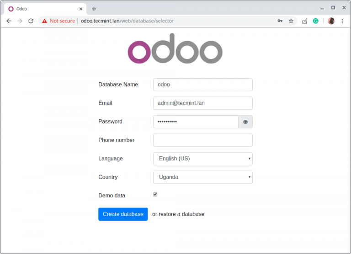The height and width of the screenshot is (254, 351).
Task: Open a new tab with plus button
Action: (x=94, y=9)
